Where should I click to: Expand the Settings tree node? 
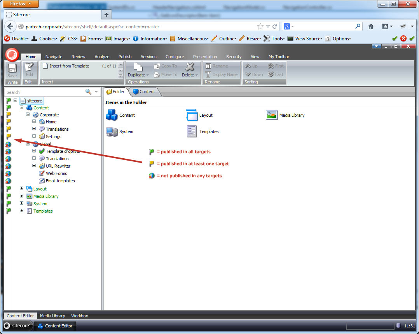click(x=34, y=136)
